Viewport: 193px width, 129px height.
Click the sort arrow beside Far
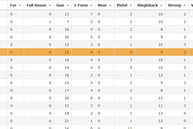[20, 5]
